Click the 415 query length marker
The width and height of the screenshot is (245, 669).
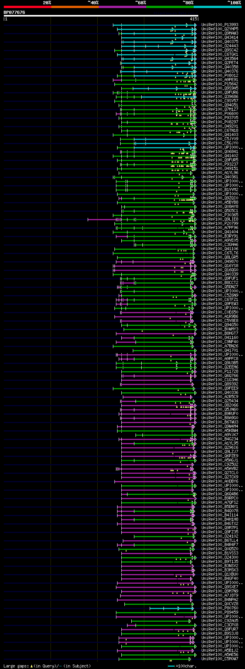[x=193, y=19]
